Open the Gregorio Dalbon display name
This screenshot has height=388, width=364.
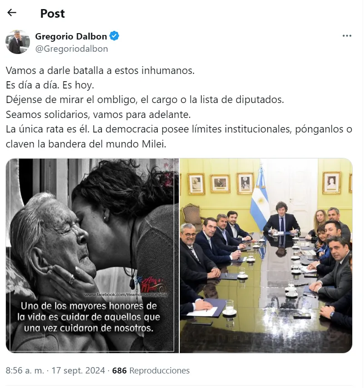click(x=71, y=36)
